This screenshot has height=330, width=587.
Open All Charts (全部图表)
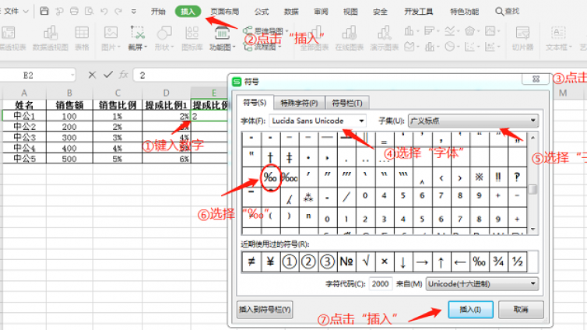(315, 38)
